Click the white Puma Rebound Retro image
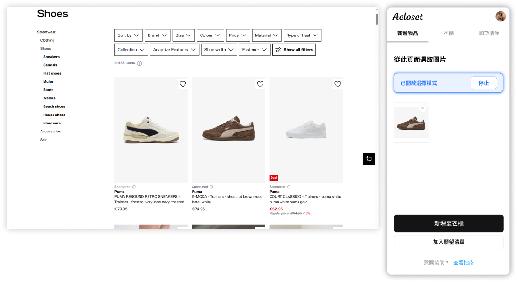517x282 pixels. point(151,130)
